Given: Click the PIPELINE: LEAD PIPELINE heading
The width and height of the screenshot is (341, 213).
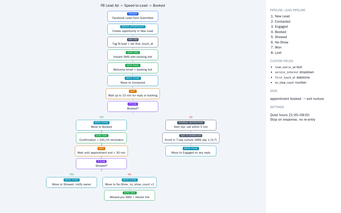Looking at the screenshot, I should pos(288,10).
